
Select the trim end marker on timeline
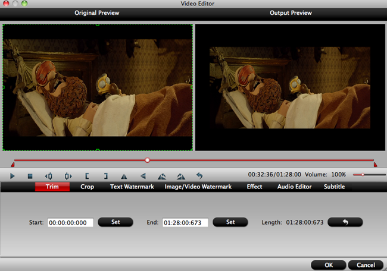376,165
